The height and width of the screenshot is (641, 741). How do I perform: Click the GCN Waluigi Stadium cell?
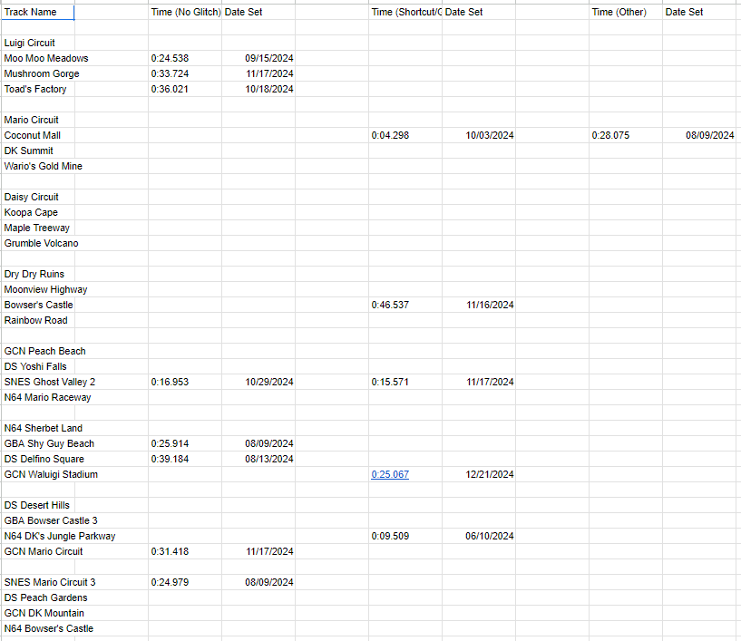coord(38,474)
